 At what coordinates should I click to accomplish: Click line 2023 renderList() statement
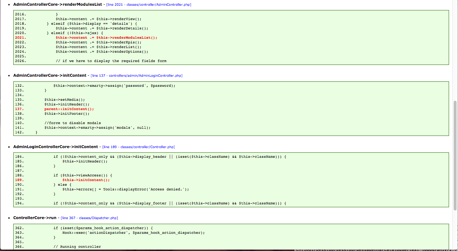click(98, 47)
